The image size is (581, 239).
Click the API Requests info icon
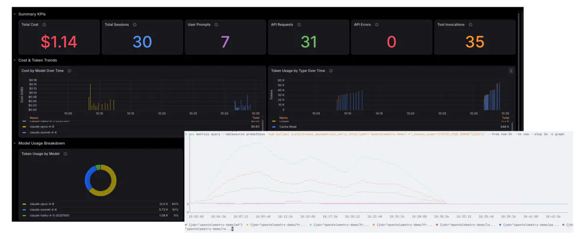[299, 25]
